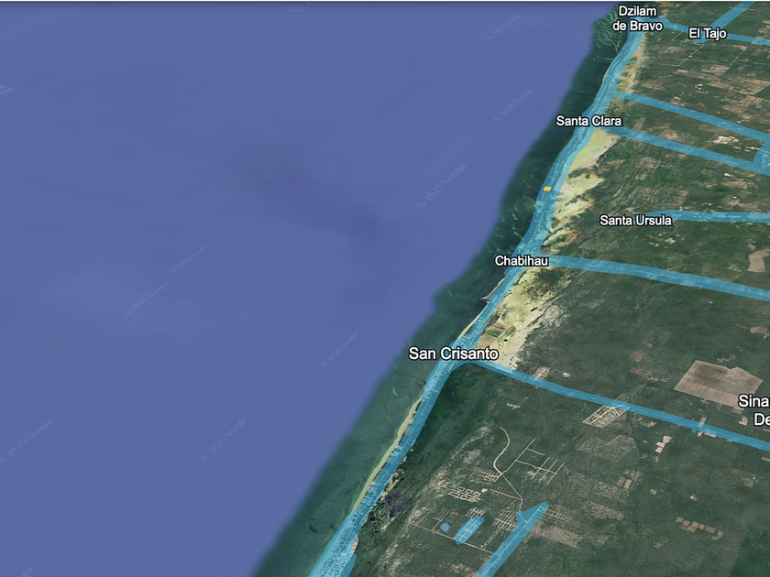Image resolution: width=770 pixels, height=577 pixels.
Task: Select the Santa Ursula place label
Action: [635, 221]
